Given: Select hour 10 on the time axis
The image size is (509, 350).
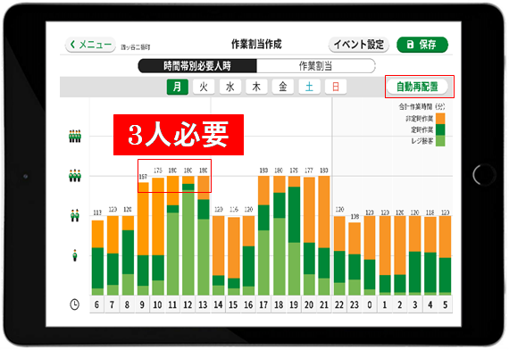Looking at the screenshot, I should (x=157, y=304).
